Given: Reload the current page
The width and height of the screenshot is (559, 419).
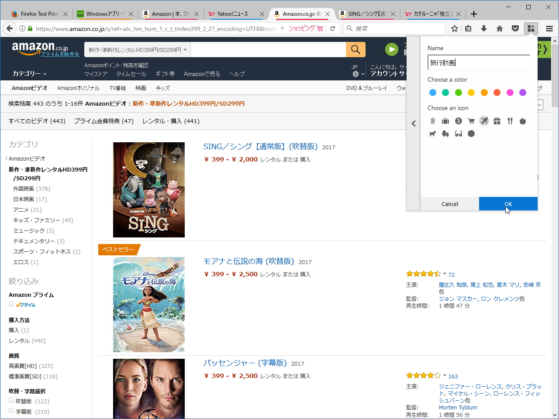Looking at the screenshot, I should tap(333, 28).
